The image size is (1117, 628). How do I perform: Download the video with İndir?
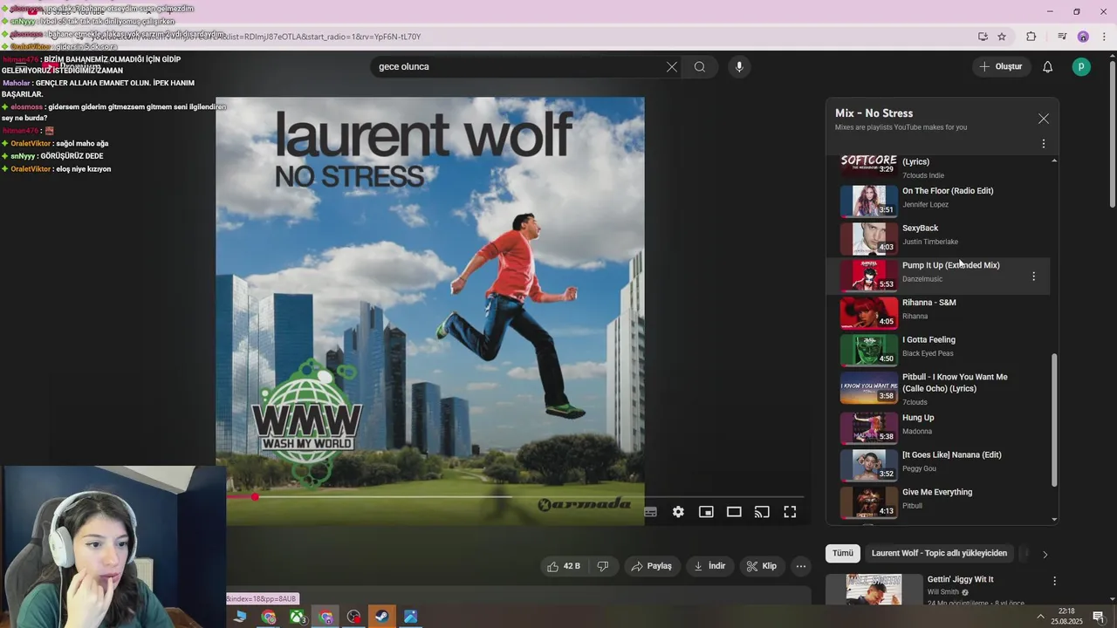click(x=709, y=566)
